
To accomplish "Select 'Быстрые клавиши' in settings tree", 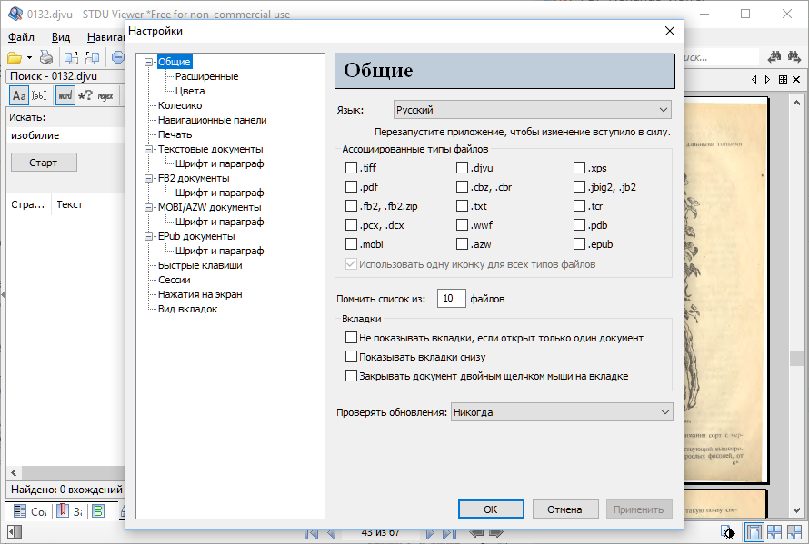I will coord(199,265).
